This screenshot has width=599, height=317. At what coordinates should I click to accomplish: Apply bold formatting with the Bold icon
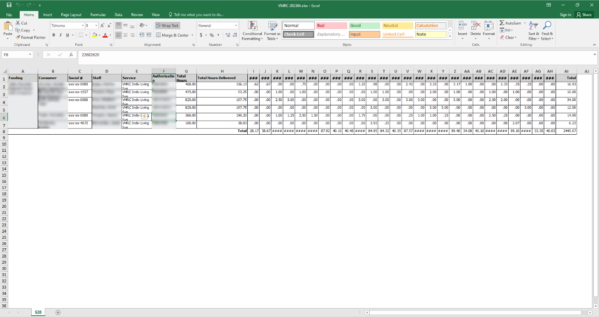54,35
